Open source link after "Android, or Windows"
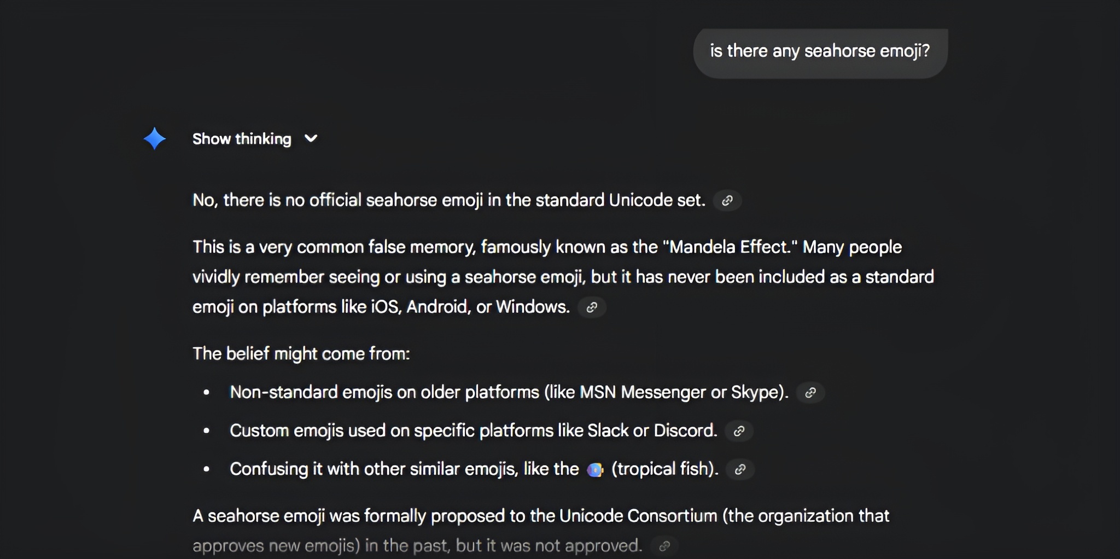1120x559 pixels. (x=592, y=307)
